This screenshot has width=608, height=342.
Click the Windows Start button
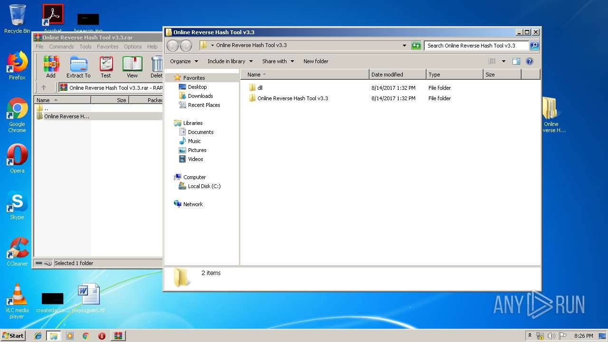point(13,335)
